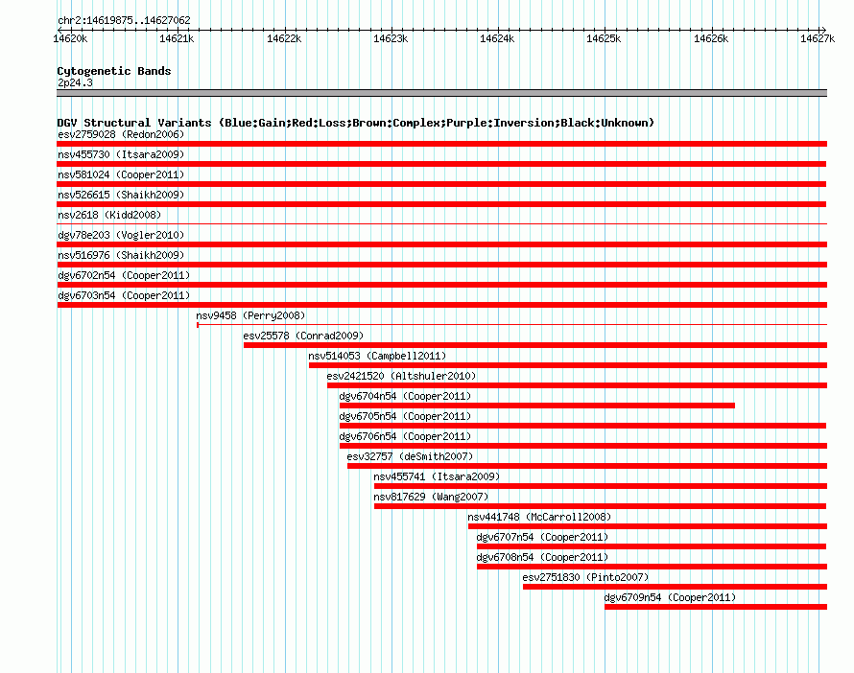Select the dgv6705n54 (Cooper2011) label

(405, 416)
